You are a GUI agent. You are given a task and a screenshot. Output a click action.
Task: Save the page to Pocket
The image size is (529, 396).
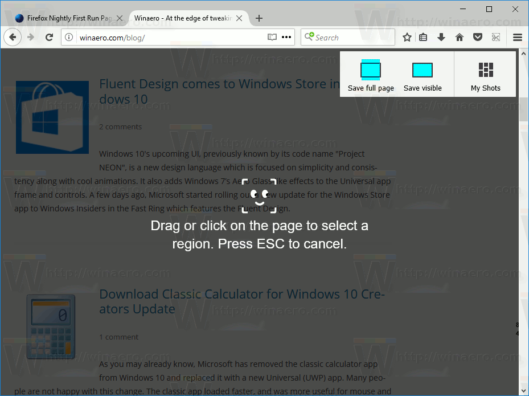pos(478,36)
